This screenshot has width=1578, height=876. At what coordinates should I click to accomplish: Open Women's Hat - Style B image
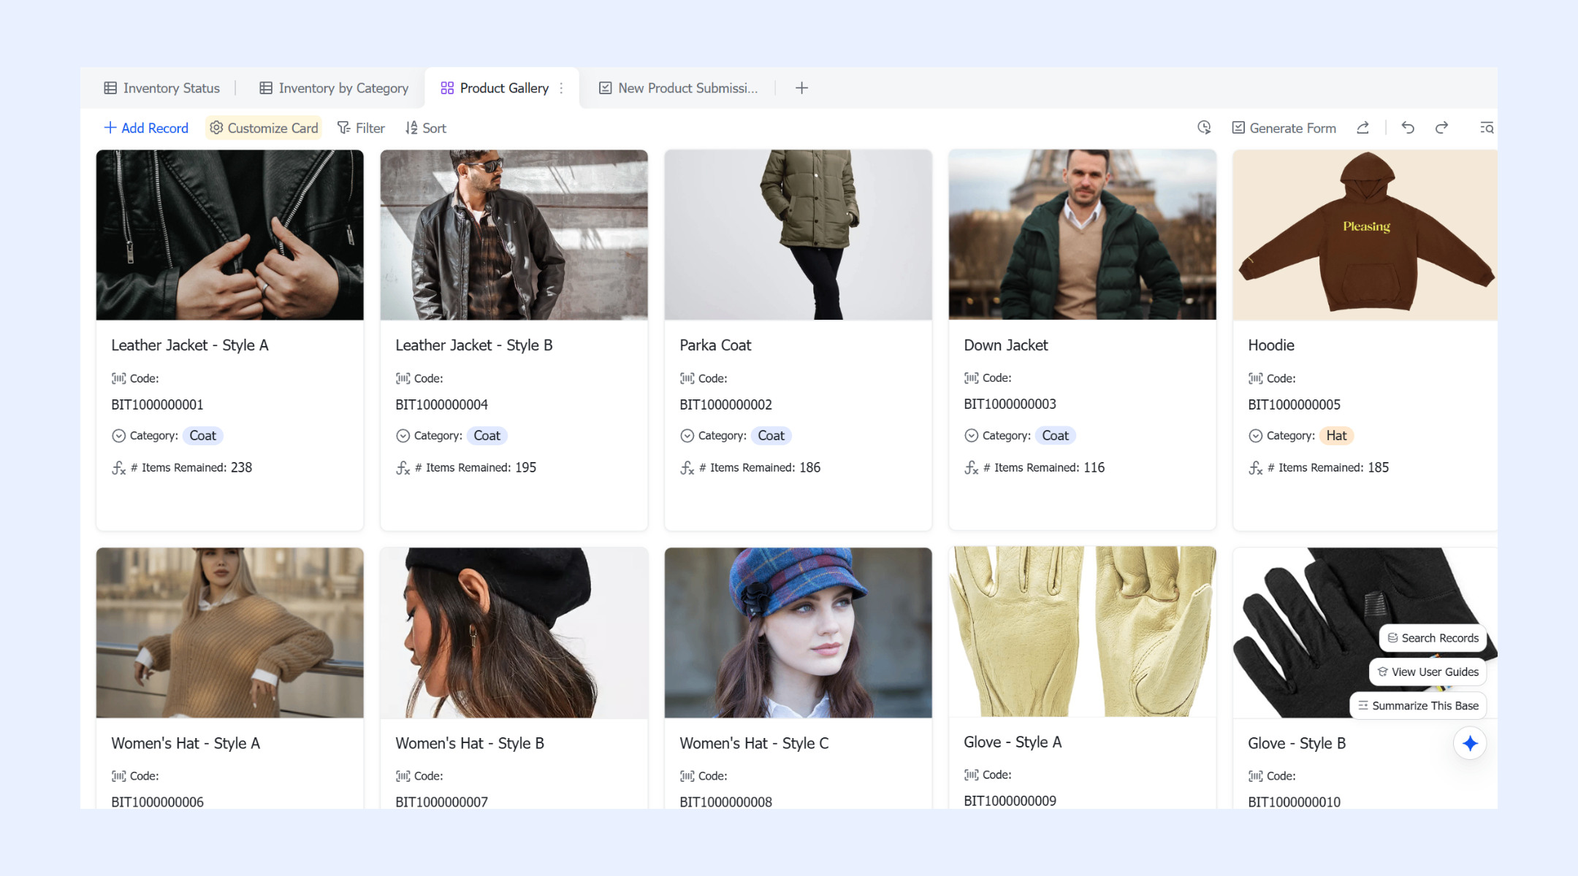[514, 633]
